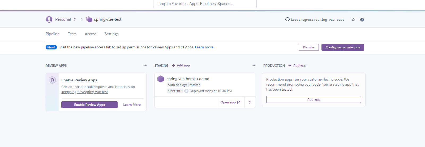Click Add app text in Production header
Viewport: 425px width, 147px height.
click(300, 65)
